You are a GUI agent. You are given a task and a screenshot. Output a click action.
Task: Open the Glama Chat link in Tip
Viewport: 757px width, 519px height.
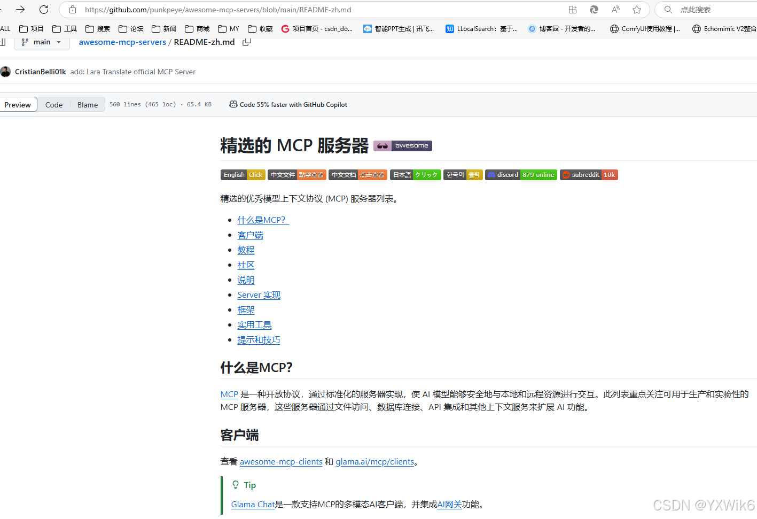tap(253, 505)
